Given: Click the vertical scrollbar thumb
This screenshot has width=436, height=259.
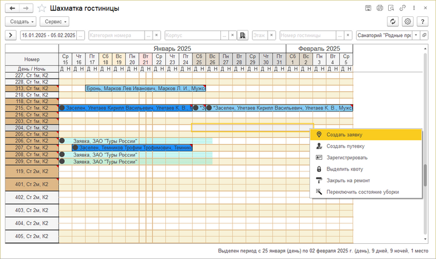Looking at the screenshot, I should [x=425, y=175].
